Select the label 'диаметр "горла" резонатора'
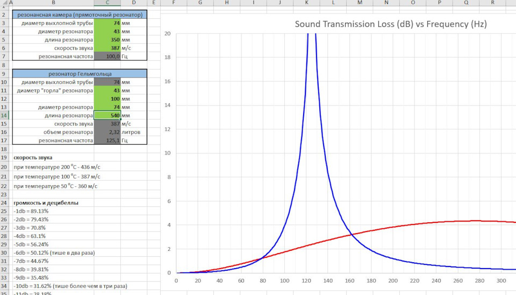Screen dimensions: 516x295 pyautogui.click(x=55, y=90)
